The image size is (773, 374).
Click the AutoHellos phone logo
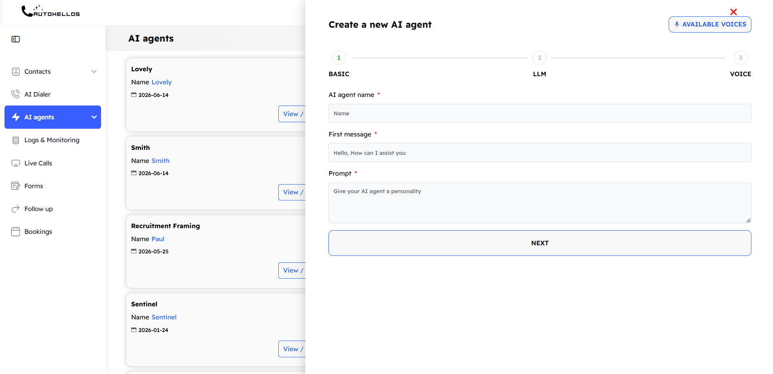[51, 11]
